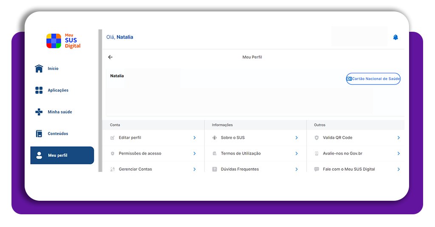The height and width of the screenshot is (227, 435).
Task: Click the Fale com o Meu SUS Digital chat icon
Action: [316, 169]
